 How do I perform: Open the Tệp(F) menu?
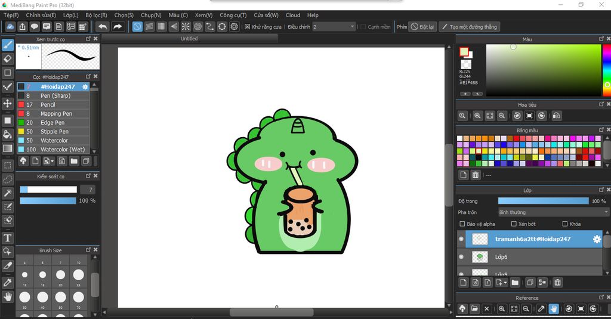pos(11,15)
